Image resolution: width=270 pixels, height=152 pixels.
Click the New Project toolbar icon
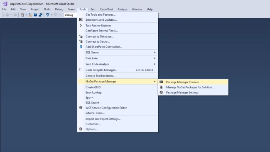point(22,15)
